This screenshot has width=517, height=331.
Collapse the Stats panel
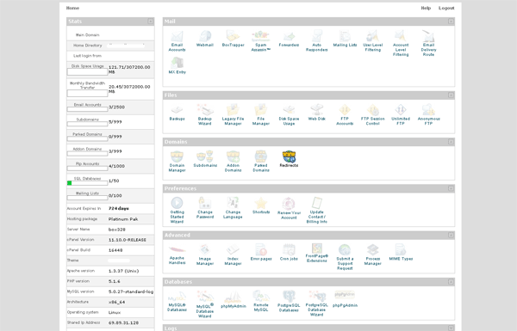150,21
